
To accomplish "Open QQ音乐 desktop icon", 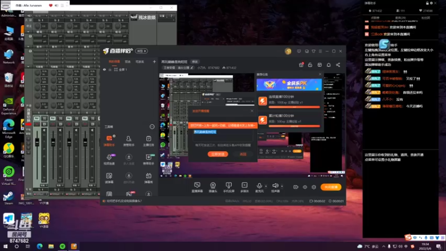I will [8, 151].
